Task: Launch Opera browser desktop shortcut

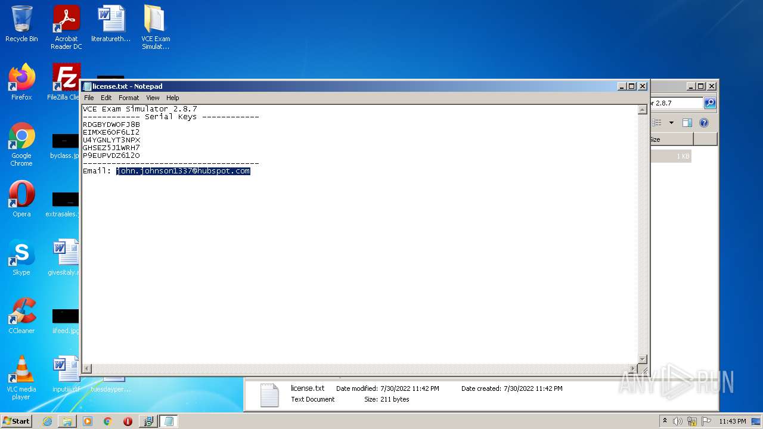Action: pos(21,199)
